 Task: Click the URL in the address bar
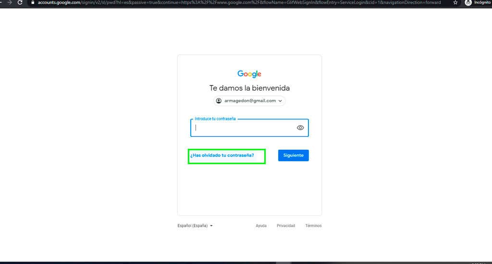[x=239, y=2]
